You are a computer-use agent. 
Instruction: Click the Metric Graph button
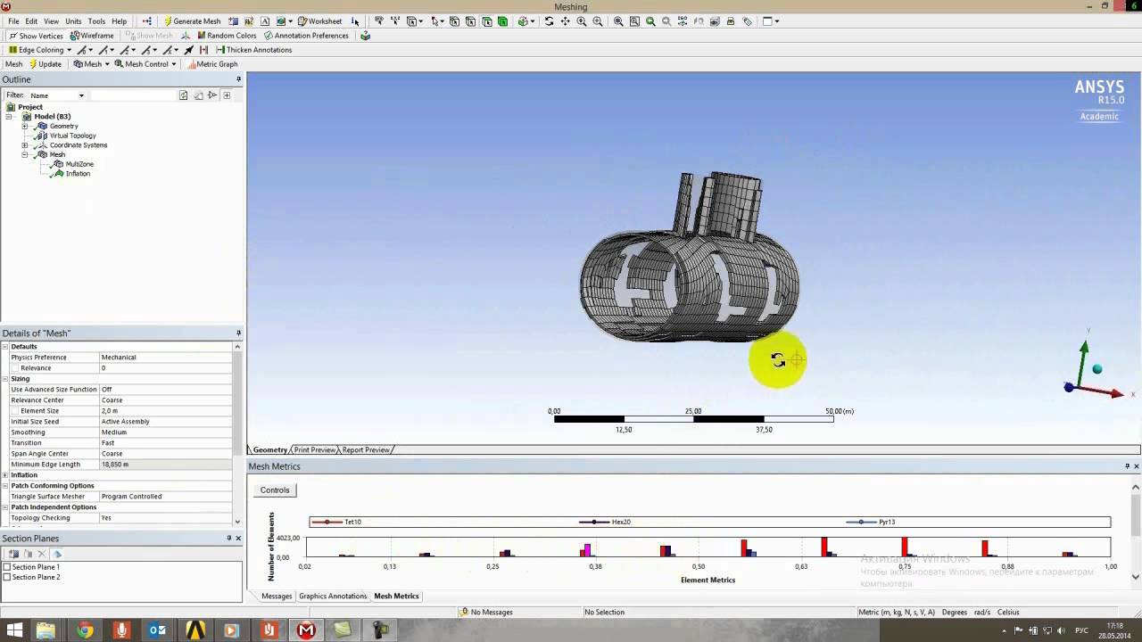[x=212, y=64]
